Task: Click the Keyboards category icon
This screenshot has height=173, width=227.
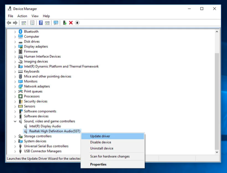Action: point(20,72)
